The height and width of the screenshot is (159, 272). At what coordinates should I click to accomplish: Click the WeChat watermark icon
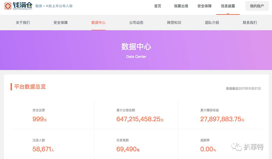point(236,147)
